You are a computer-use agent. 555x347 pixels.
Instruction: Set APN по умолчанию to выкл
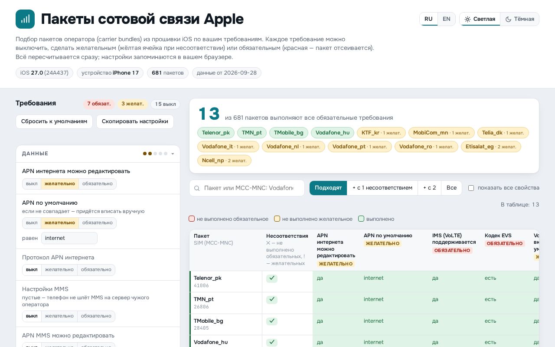pyautogui.click(x=32, y=223)
